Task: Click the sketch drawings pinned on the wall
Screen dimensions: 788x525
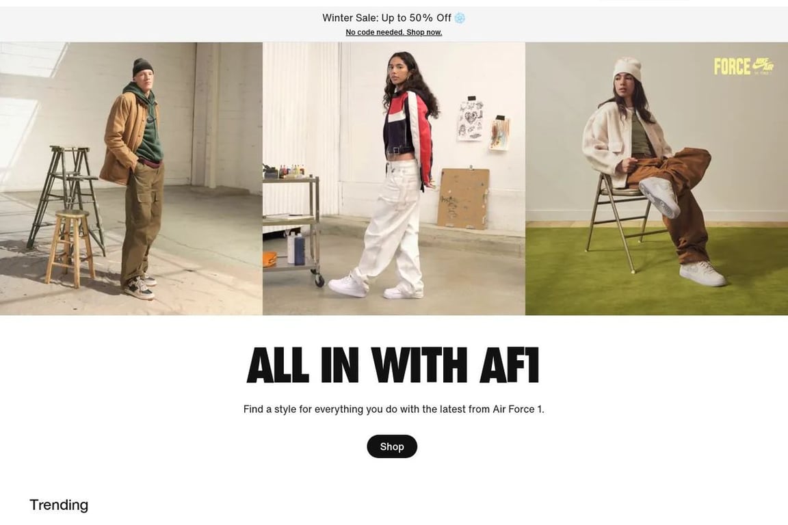Action: coord(483,124)
